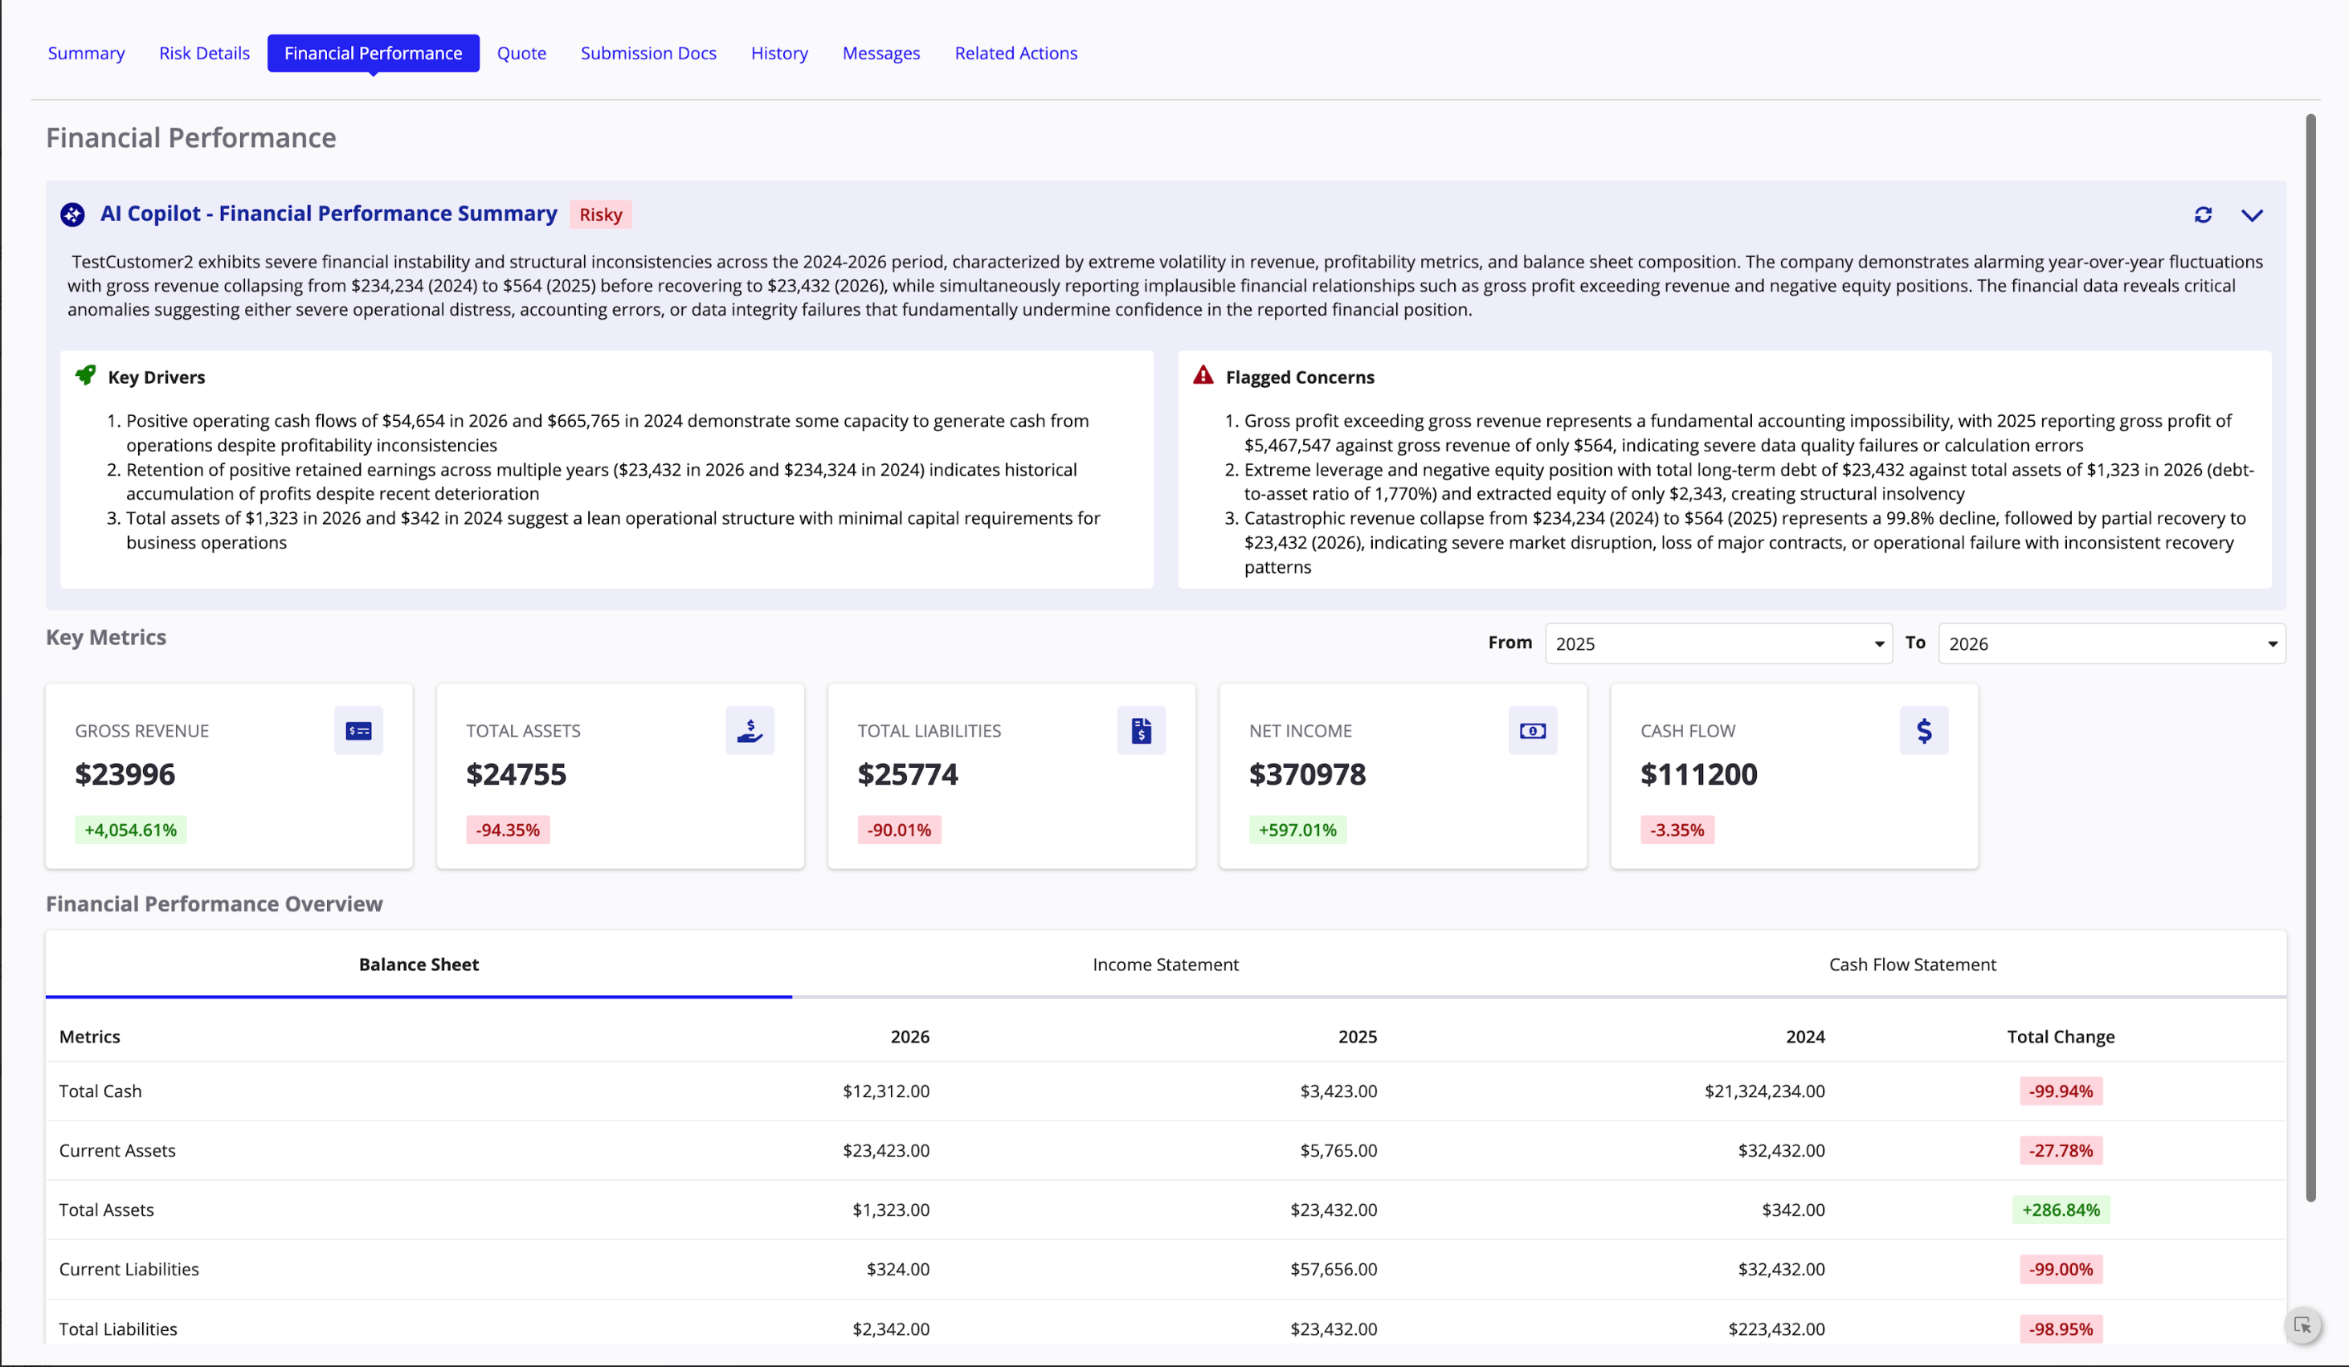
Task: Click the Gross Revenue card icon
Action: [359, 731]
